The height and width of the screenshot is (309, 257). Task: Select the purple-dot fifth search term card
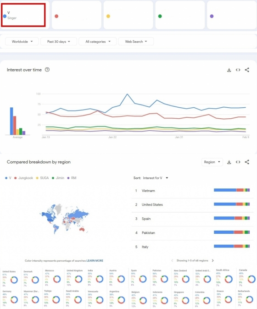click(x=232, y=15)
